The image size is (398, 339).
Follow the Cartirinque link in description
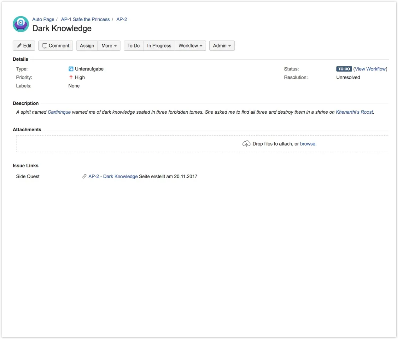(x=59, y=112)
